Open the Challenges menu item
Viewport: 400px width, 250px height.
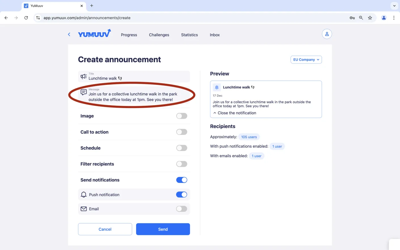[159, 35]
